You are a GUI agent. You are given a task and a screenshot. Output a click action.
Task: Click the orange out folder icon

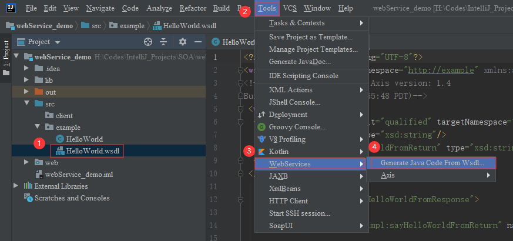39,92
